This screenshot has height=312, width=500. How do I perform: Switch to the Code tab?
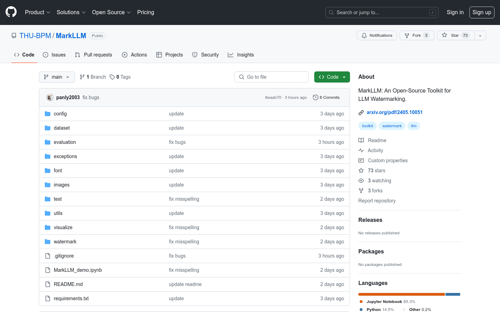[24, 55]
